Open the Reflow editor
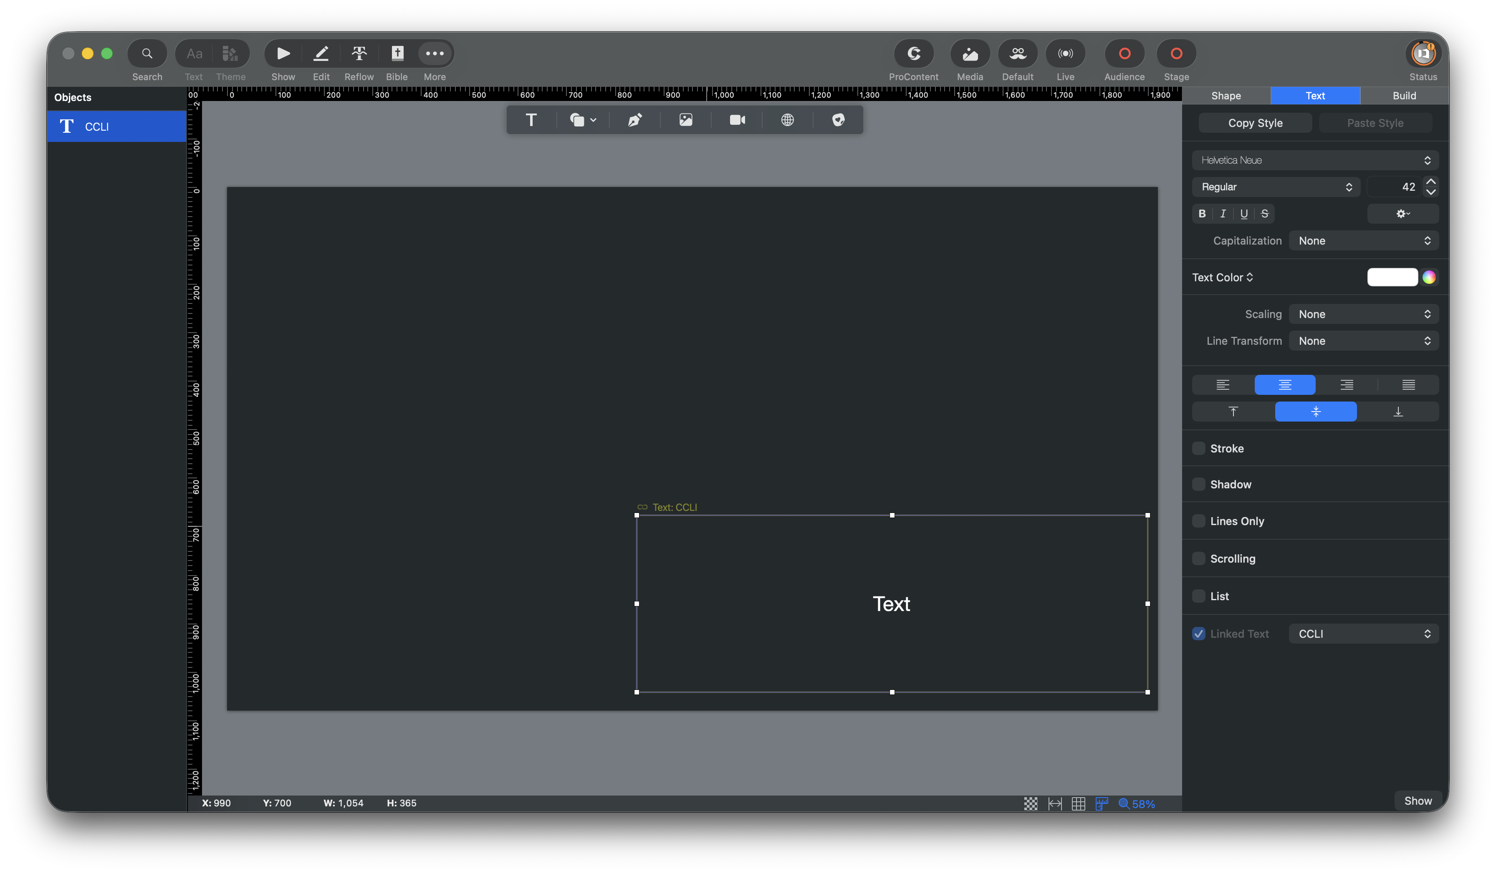 pos(359,53)
